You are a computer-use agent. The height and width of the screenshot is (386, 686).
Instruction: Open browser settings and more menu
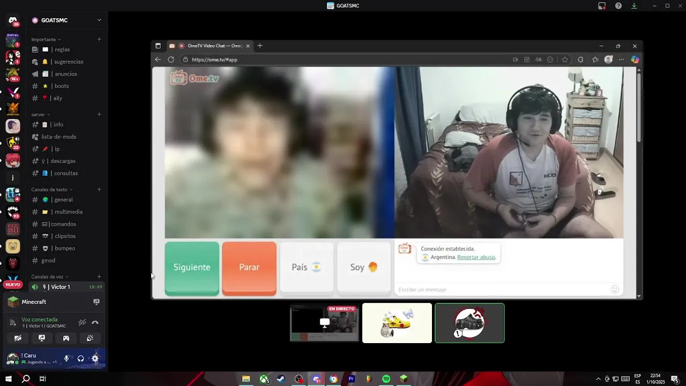tap(621, 60)
